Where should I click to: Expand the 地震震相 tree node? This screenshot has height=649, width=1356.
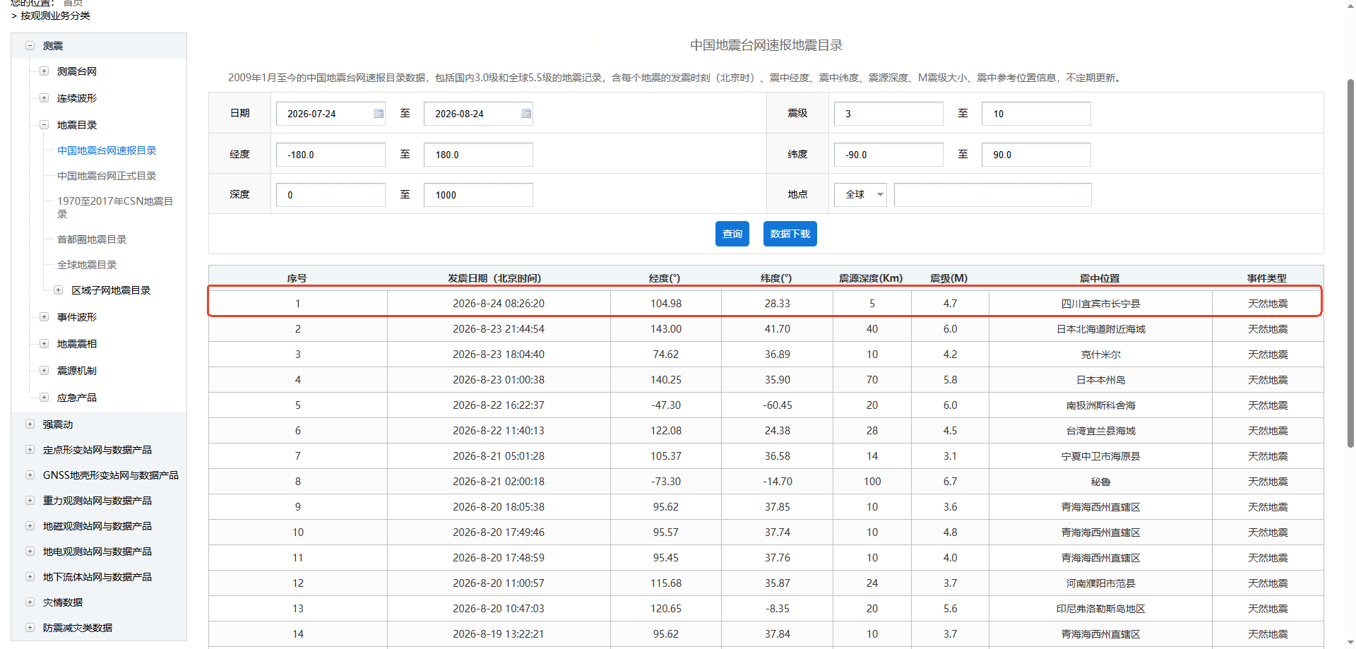pos(44,344)
